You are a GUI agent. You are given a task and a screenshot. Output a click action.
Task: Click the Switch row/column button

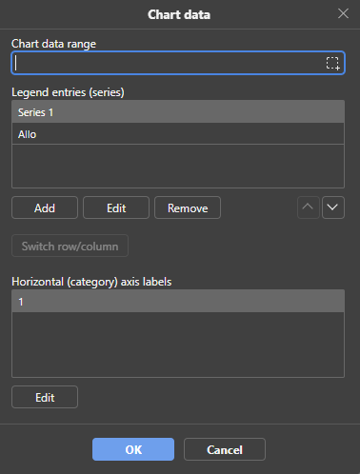pos(70,246)
